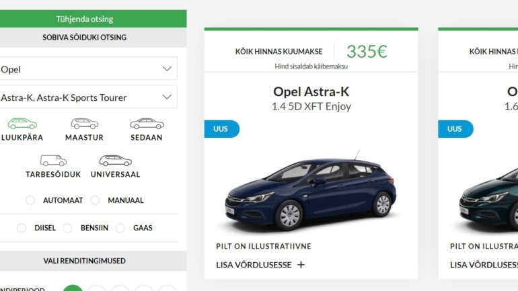Open the Opel brand dropdown

(88, 69)
